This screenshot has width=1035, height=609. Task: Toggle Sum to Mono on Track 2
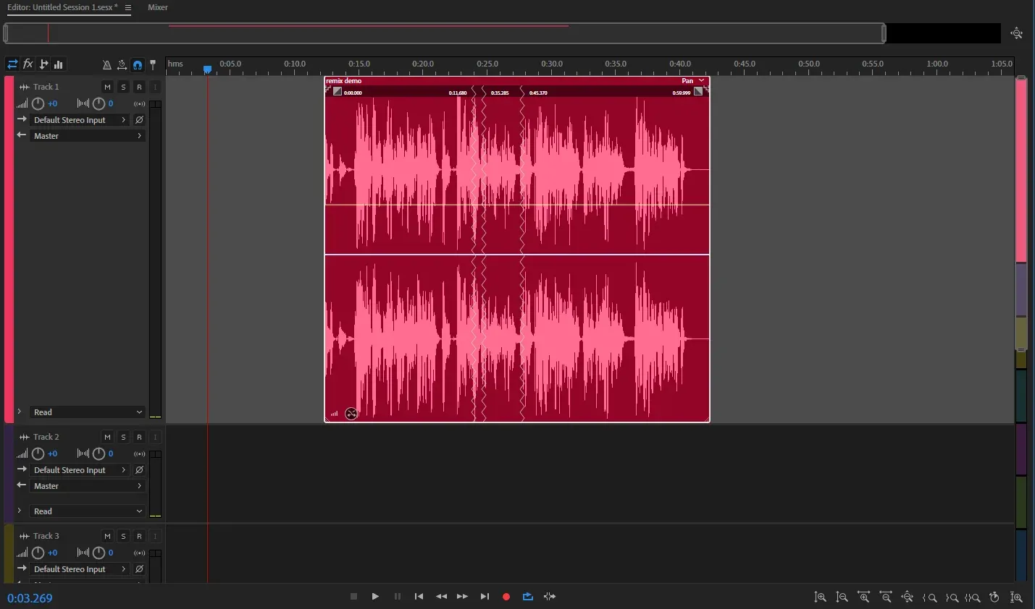140,454
